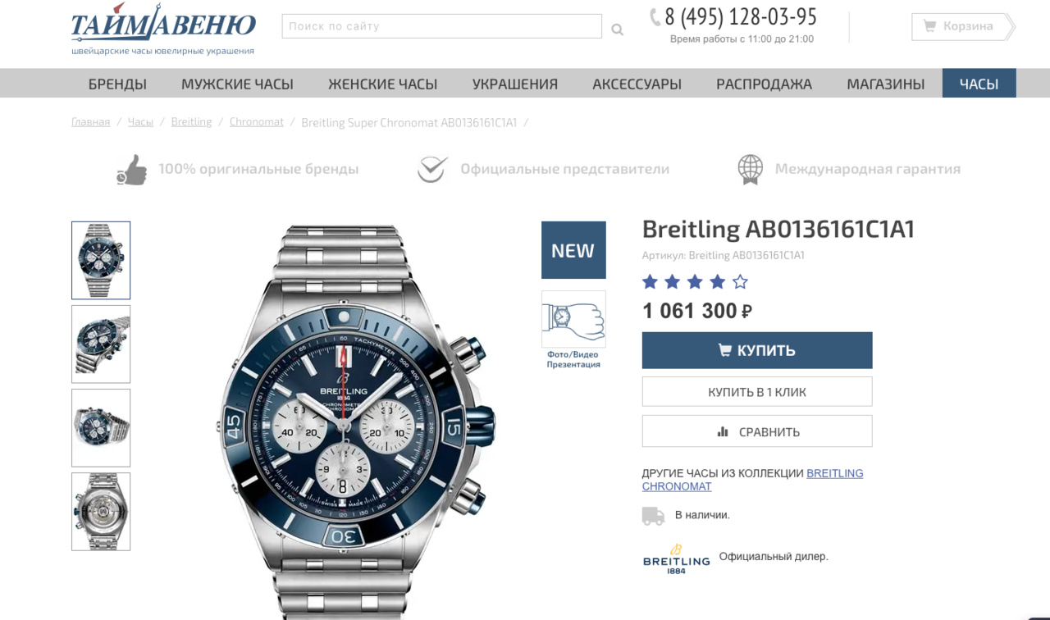
Task: Select the ЧАСЫ tab
Action: [x=979, y=84]
